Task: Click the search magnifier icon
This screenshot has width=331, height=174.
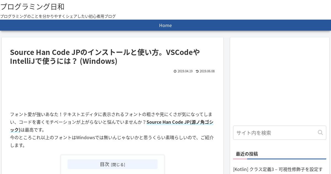Action: (x=320, y=132)
